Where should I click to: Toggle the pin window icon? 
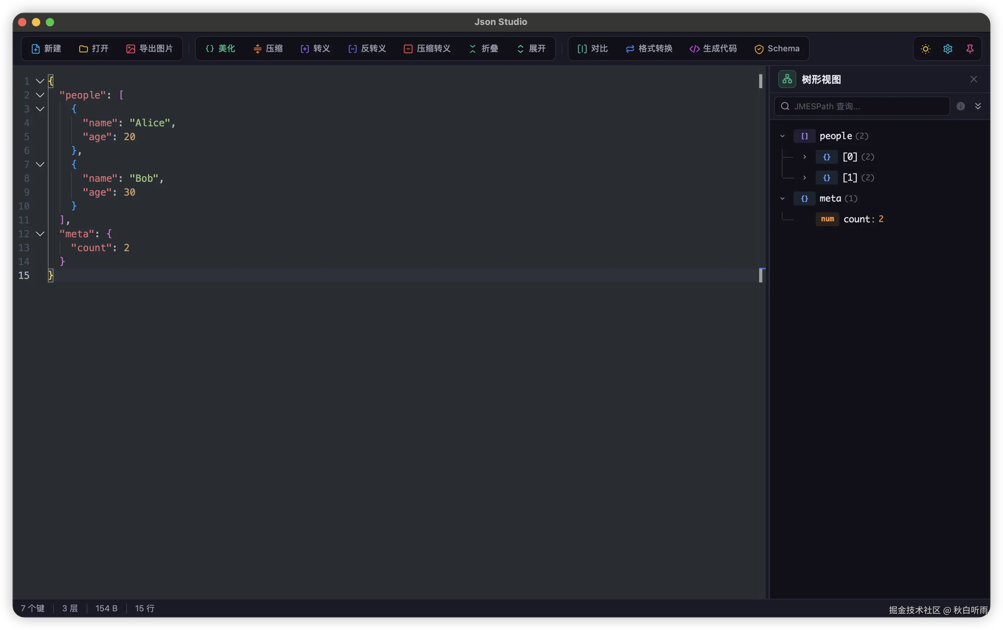coord(970,49)
